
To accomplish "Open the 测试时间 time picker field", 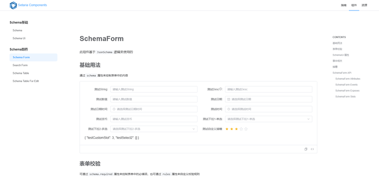I will pyautogui.click(x=269, y=109).
